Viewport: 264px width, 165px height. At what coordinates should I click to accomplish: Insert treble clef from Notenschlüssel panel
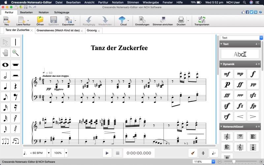click(x=227, y=137)
